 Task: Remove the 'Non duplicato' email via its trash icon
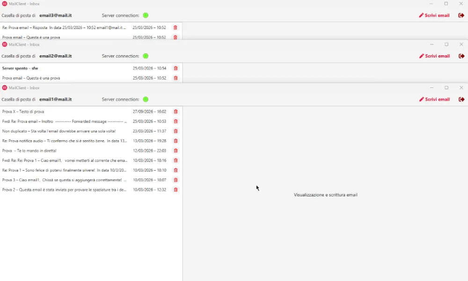click(x=176, y=131)
